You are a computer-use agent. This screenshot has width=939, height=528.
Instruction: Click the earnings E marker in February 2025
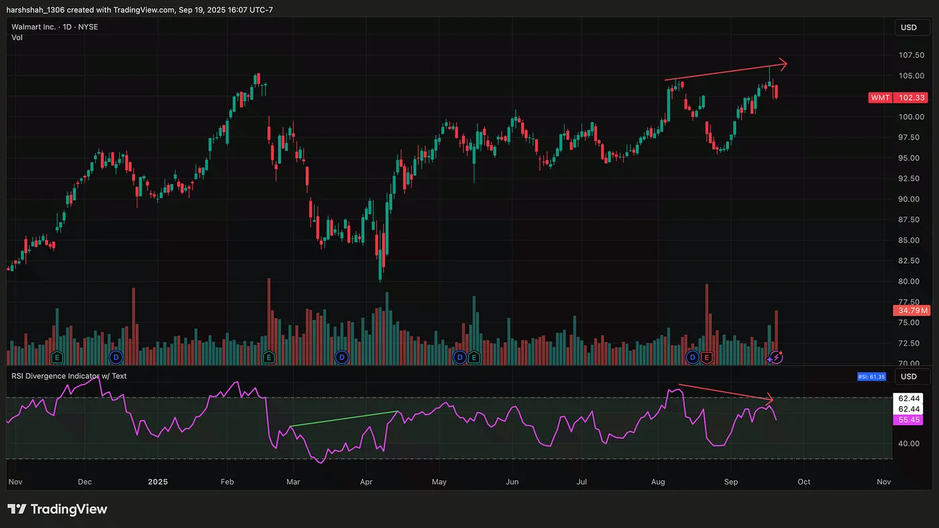click(x=269, y=357)
